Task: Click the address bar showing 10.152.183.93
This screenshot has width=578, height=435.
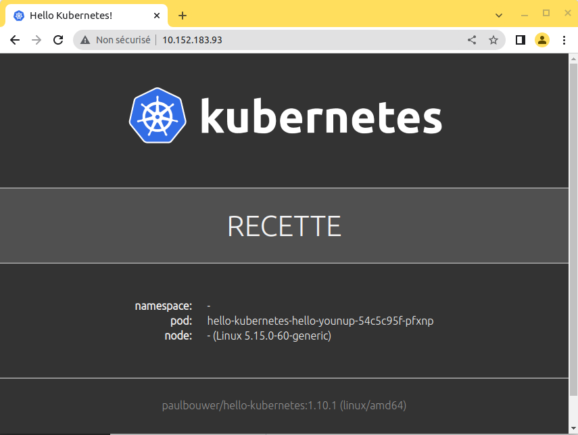Action: pos(289,40)
